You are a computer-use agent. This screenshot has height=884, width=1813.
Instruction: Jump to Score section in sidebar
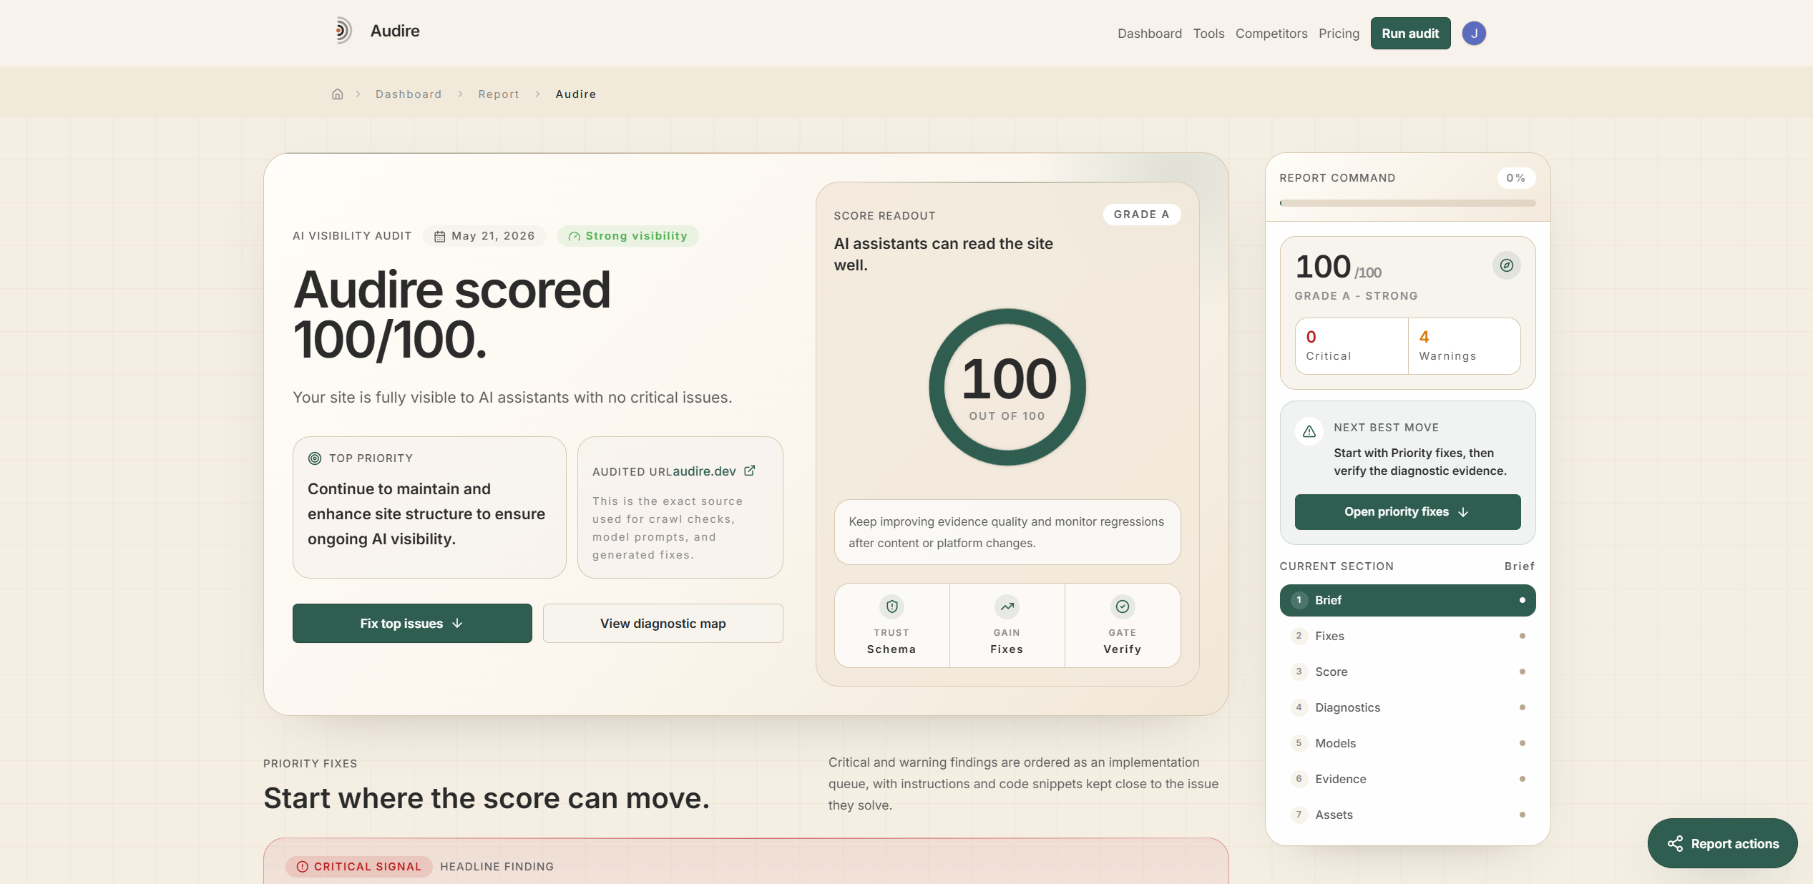click(x=1408, y=672)
